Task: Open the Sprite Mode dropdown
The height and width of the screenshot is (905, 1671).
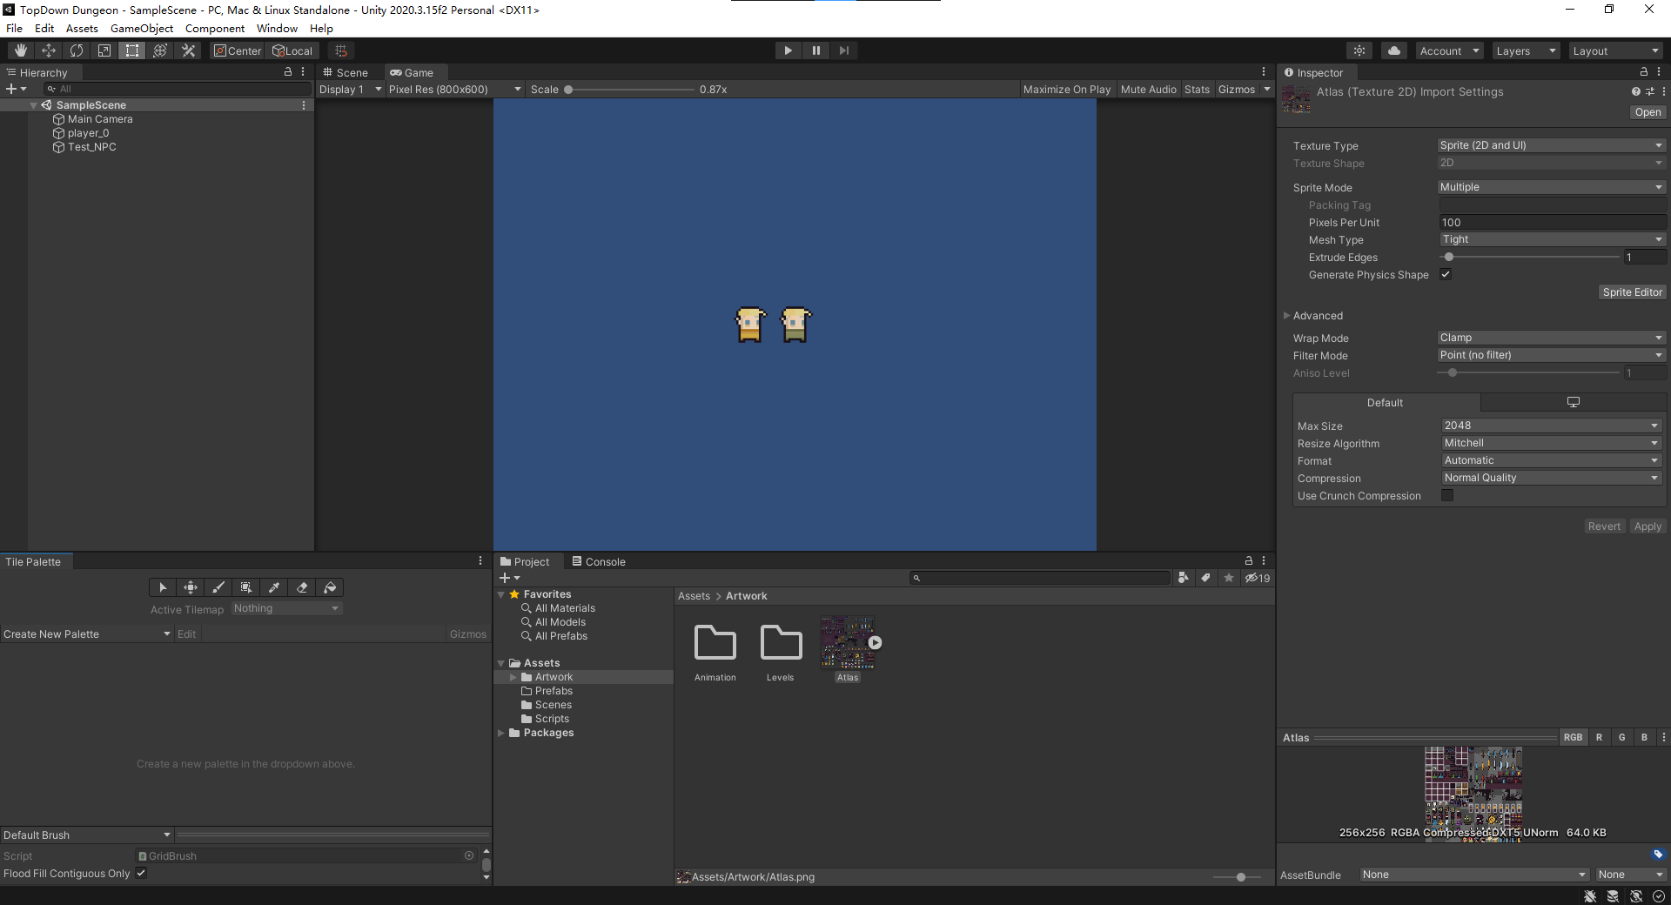Action: [1551, 187]
